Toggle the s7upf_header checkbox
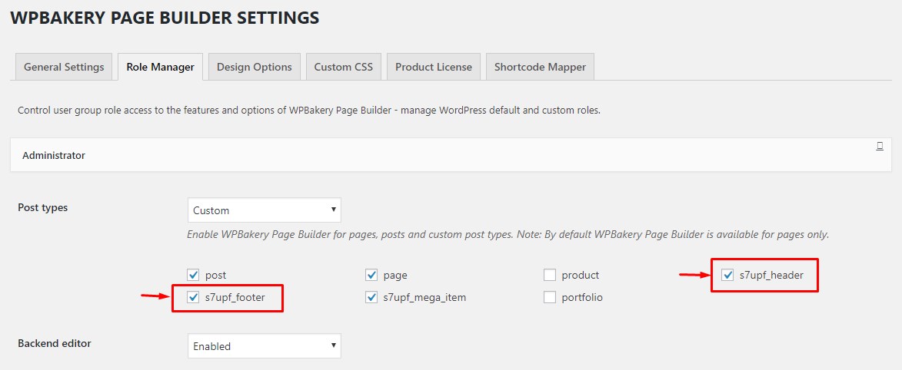Screen dimensions: 902x370 point(727,275)
